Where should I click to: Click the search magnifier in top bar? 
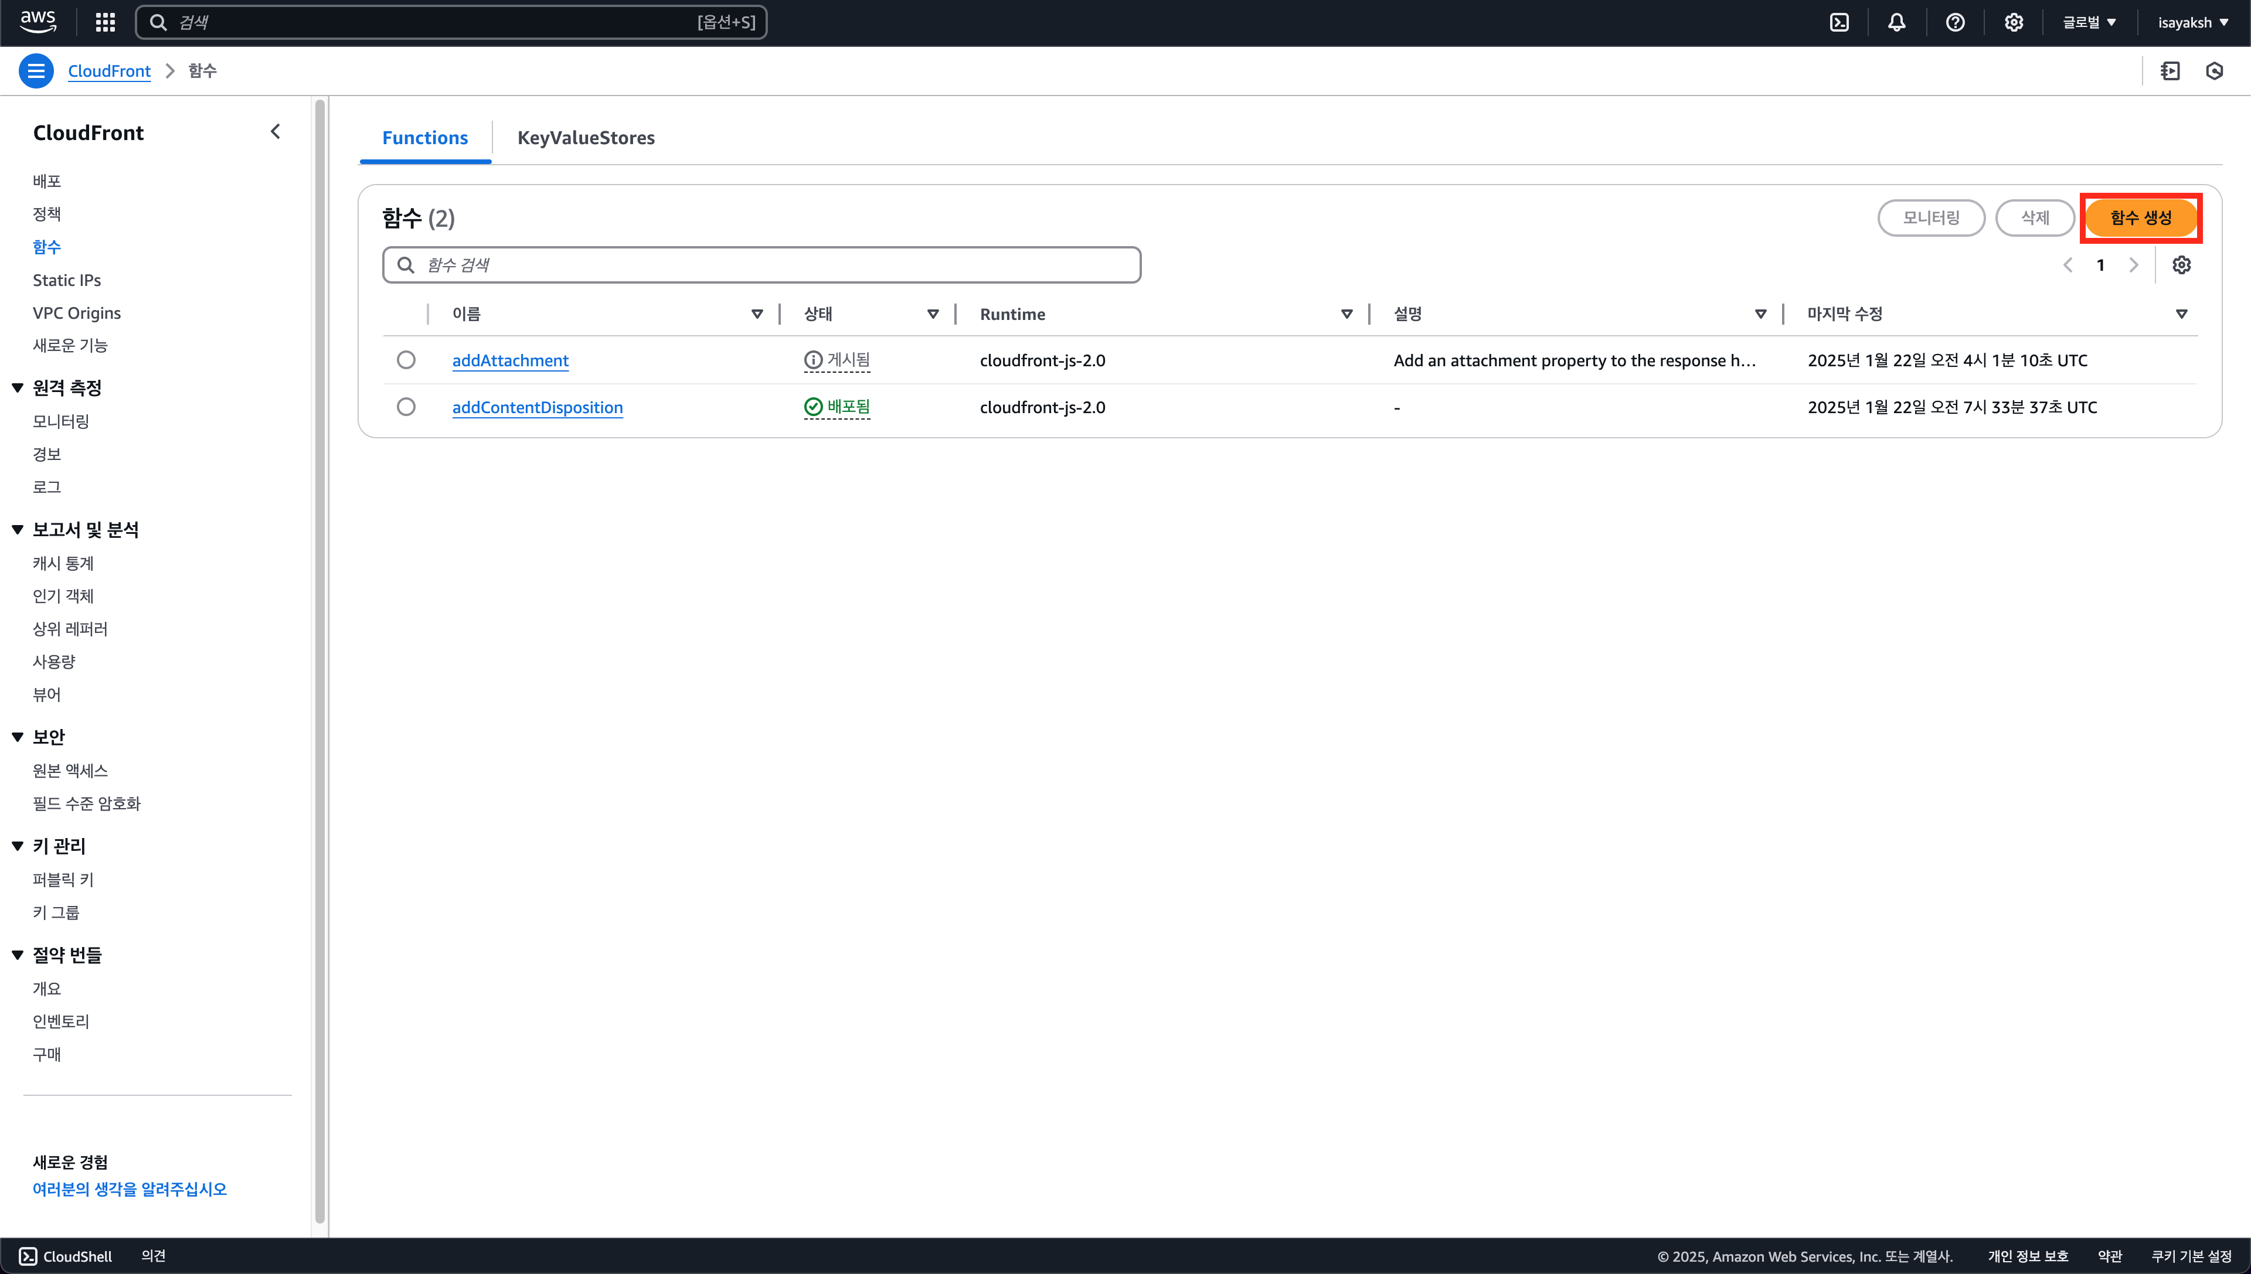(x=158, y=23)
